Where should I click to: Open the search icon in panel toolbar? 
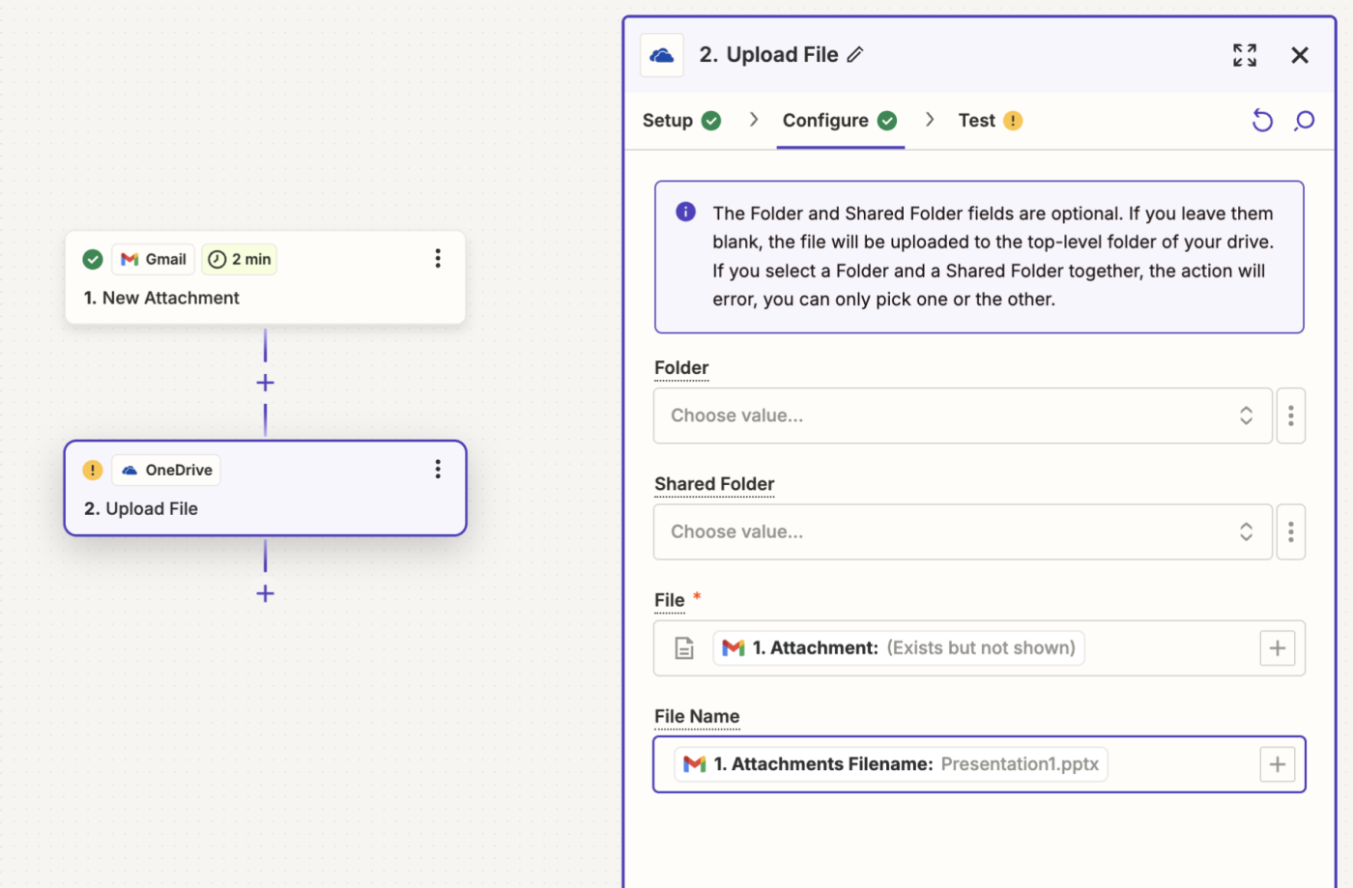1305,121
